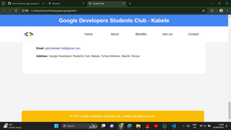Open the weather widget showing 19°C
231x130 pixels.
pyautogui.click(x=12, y=126)
